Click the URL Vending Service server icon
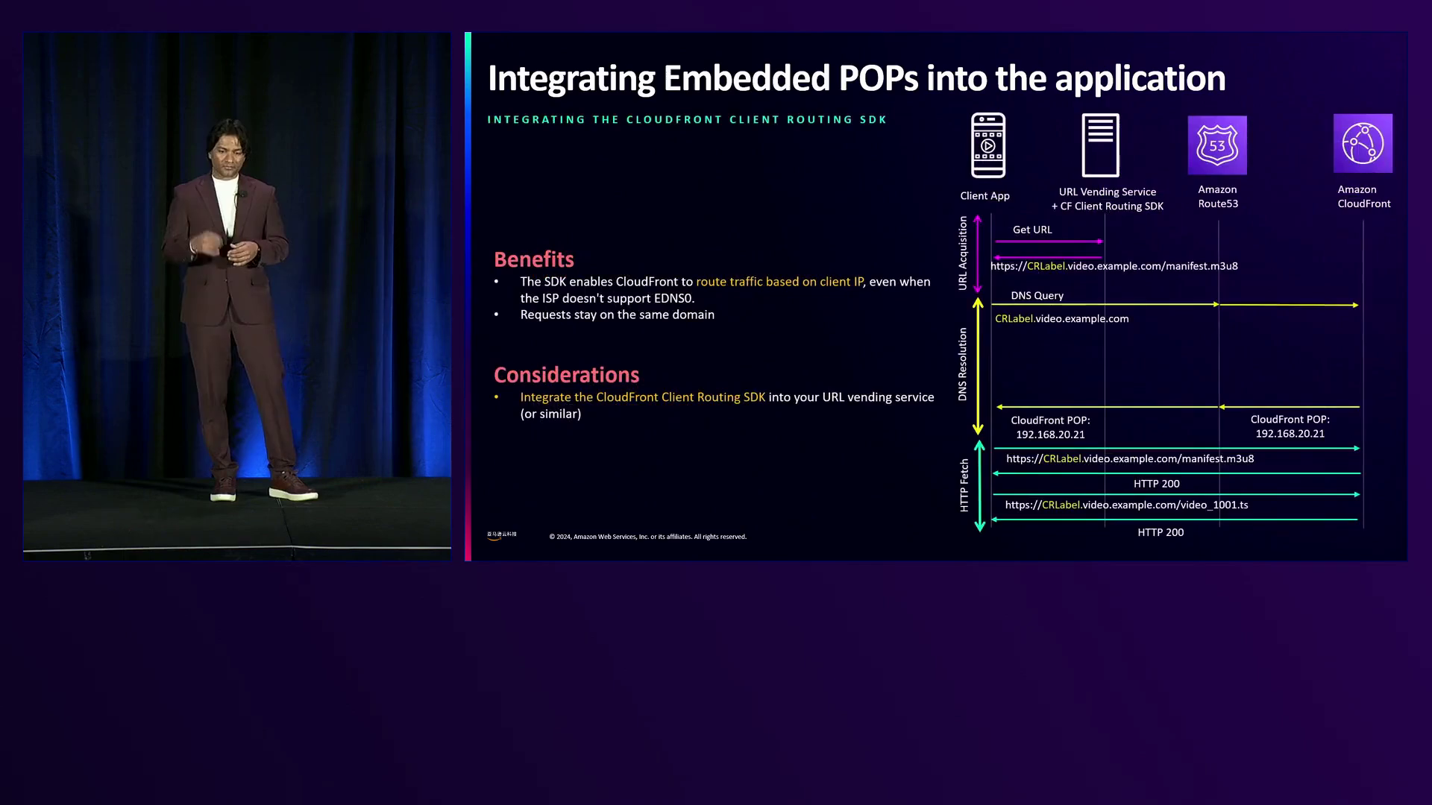Viewport: 1432px width, 805px height. 1100,145
